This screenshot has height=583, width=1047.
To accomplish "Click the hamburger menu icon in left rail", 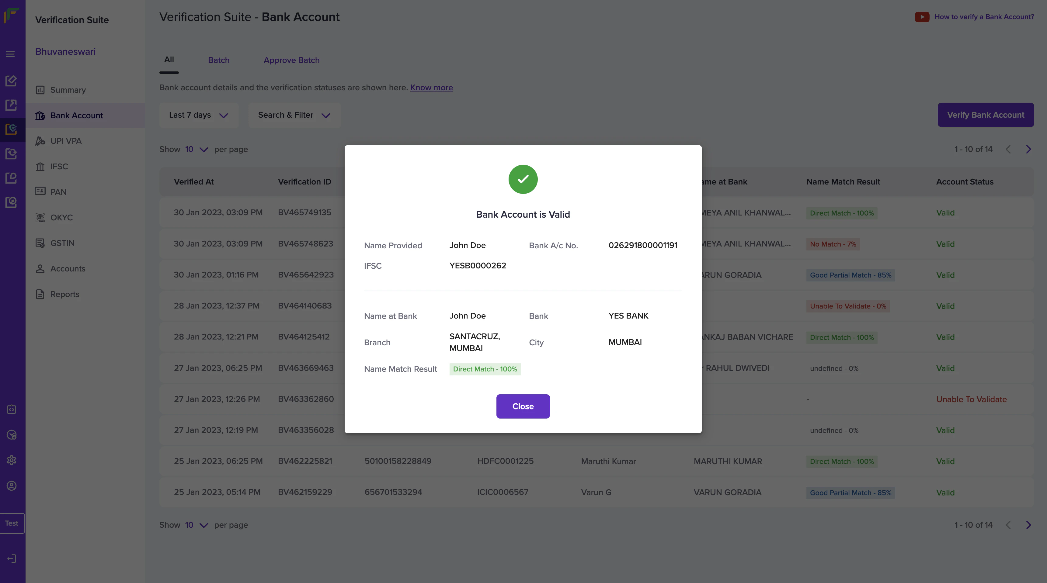I will point(11,54).
